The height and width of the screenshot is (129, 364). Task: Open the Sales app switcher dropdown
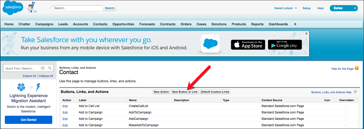(x=344, y=8)
